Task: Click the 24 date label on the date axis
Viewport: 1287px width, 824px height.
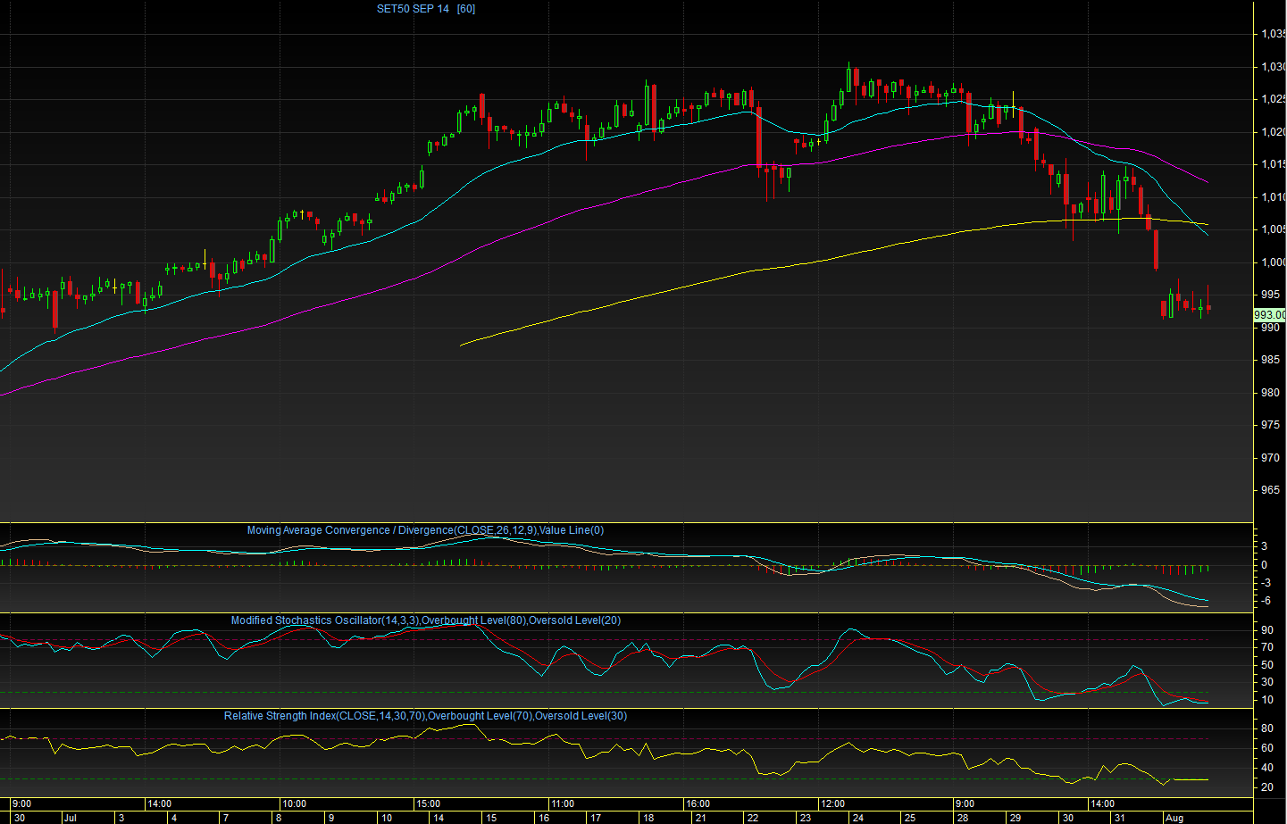Action: tap(858, 819)
